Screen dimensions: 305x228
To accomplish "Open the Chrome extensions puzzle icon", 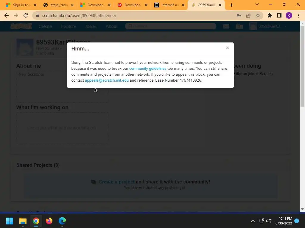I will (270, 15).
